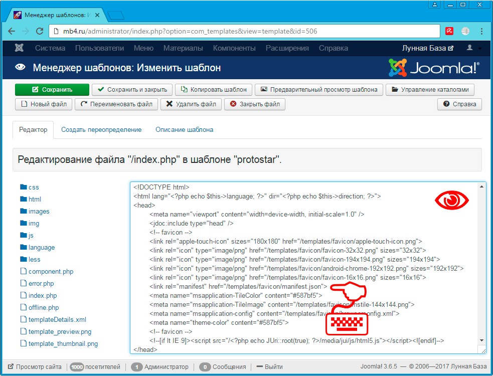The width and height of the screenshot is (493, 376).
Task: Open the user account menu icon
Action: [x=470, y=48]
